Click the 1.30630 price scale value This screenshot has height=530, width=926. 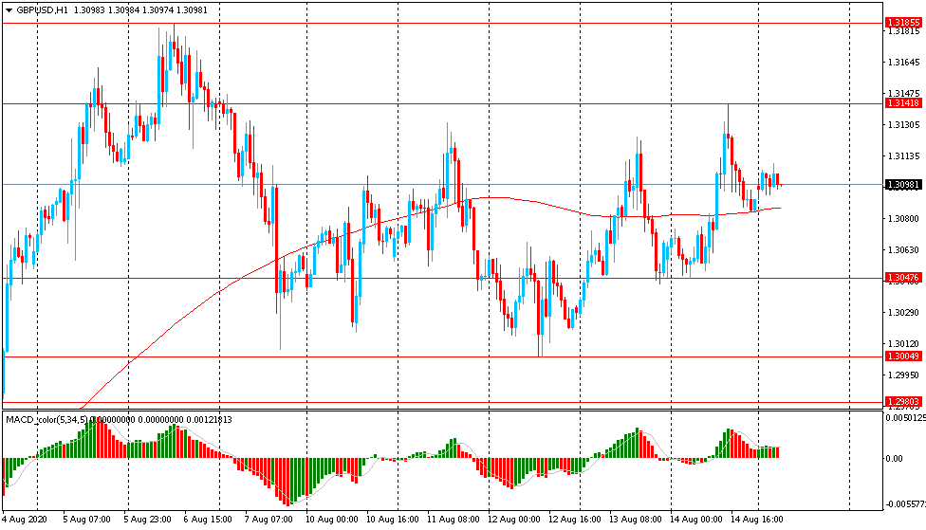[x=902, y=250]
